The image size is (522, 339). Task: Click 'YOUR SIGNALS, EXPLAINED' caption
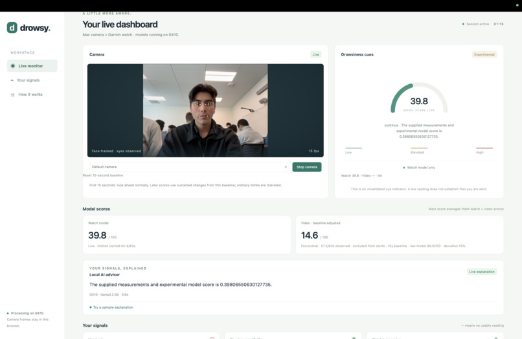118,268
